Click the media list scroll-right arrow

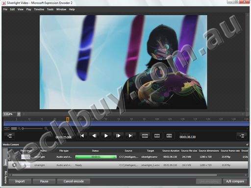point(246,175)
